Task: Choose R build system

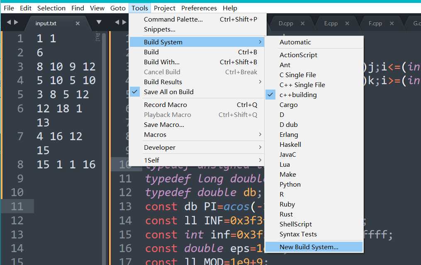Action: (314, 194)
